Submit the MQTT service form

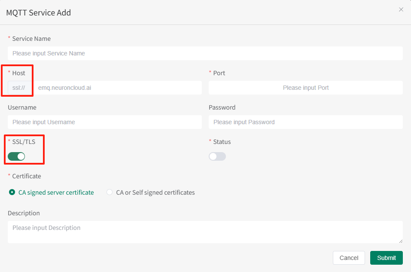pos(386,258)
